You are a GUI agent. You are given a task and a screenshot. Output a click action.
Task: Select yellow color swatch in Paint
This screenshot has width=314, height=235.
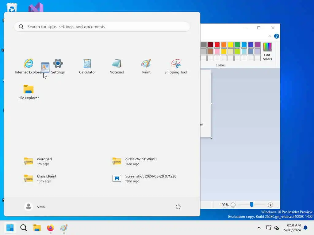pos(231,45)
